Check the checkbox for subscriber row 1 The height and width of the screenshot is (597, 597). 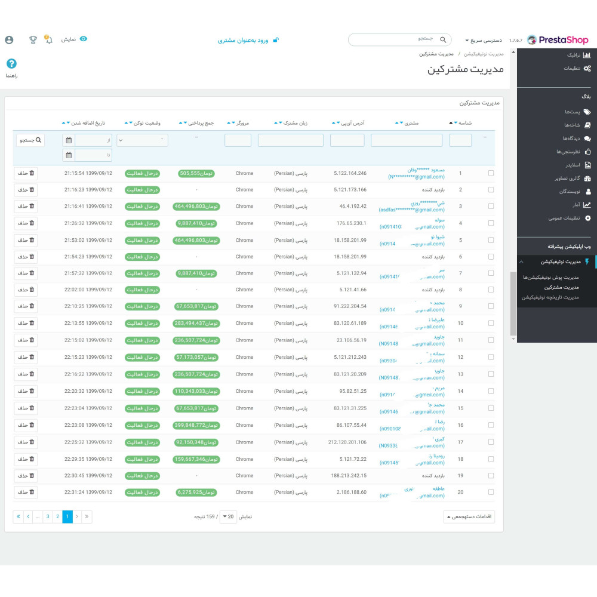pos(491,173)
